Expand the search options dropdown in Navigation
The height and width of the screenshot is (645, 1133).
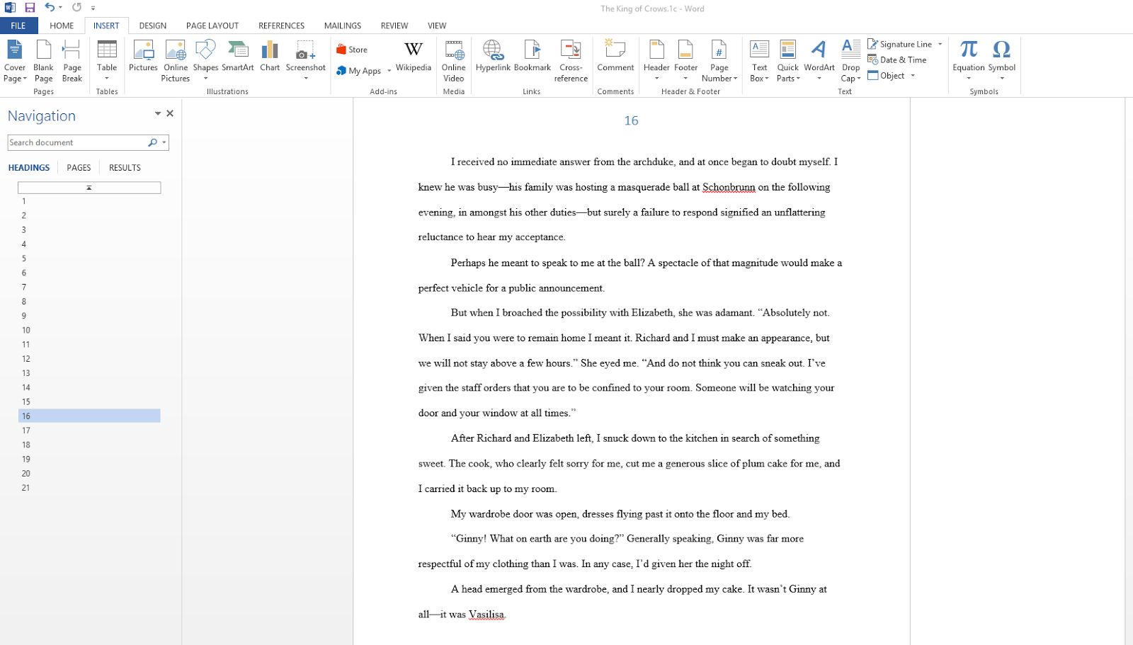point(164,142)
